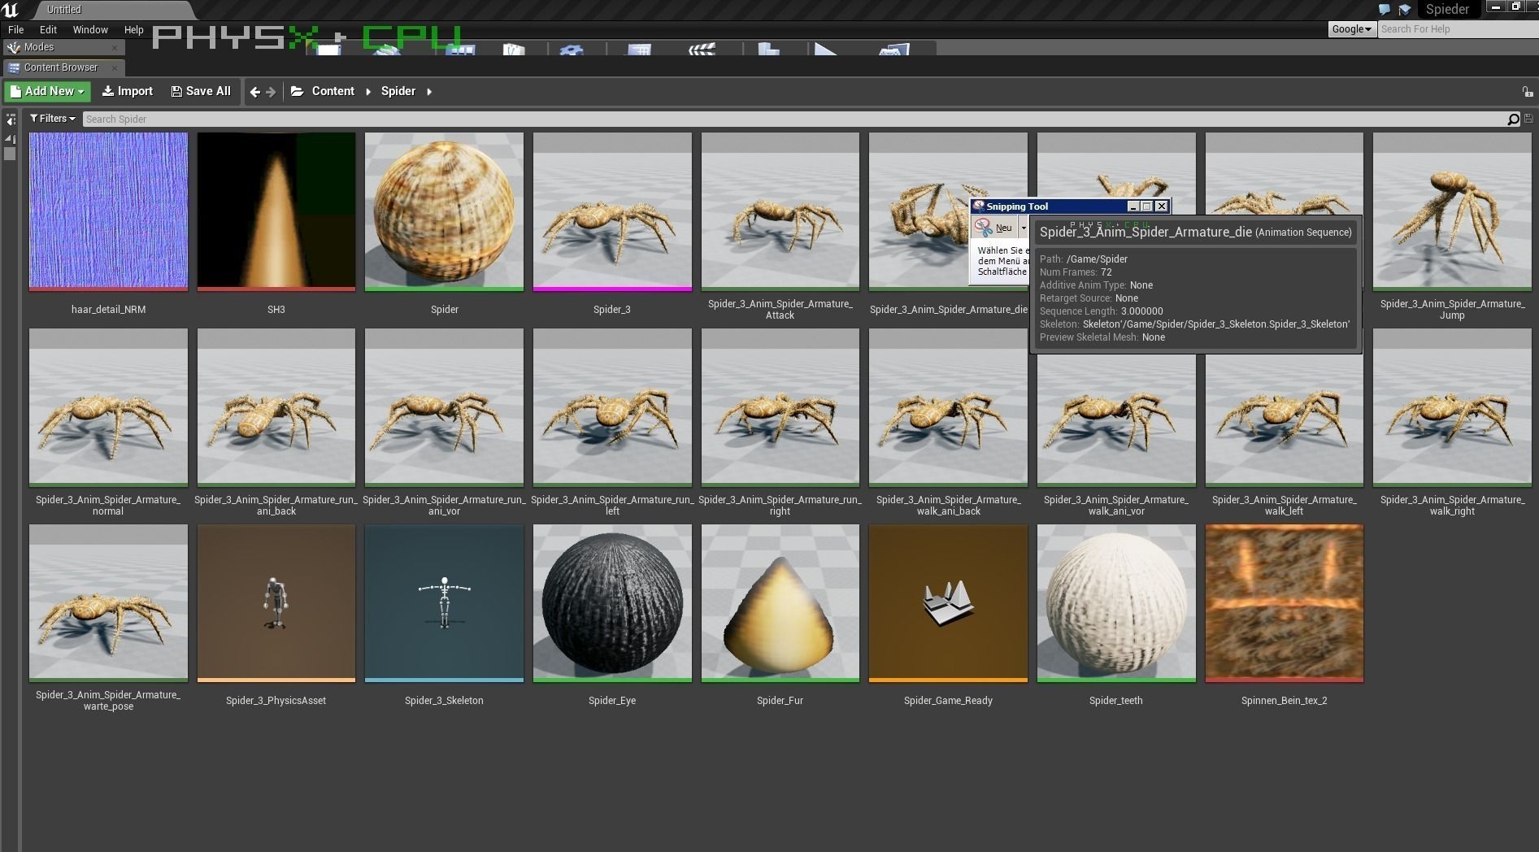Image resolution: width=1539 pixels, height=852 pixels.
Task: Click the magnifier icon in asset search
Action: tap(1513, 120)
